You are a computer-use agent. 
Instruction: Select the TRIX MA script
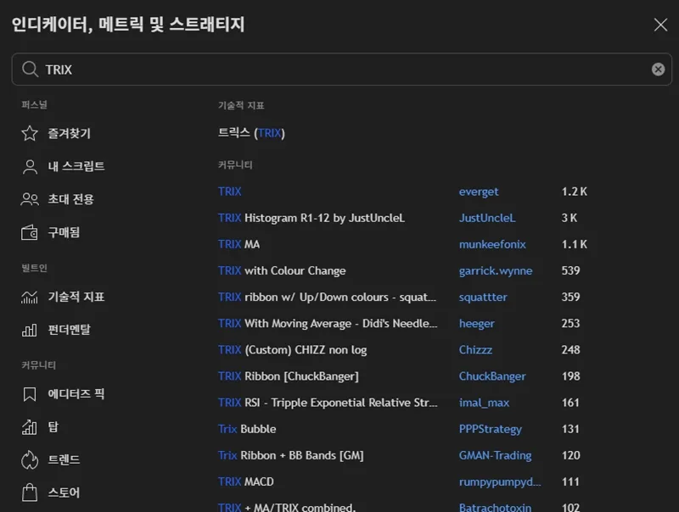coord(239,244)
